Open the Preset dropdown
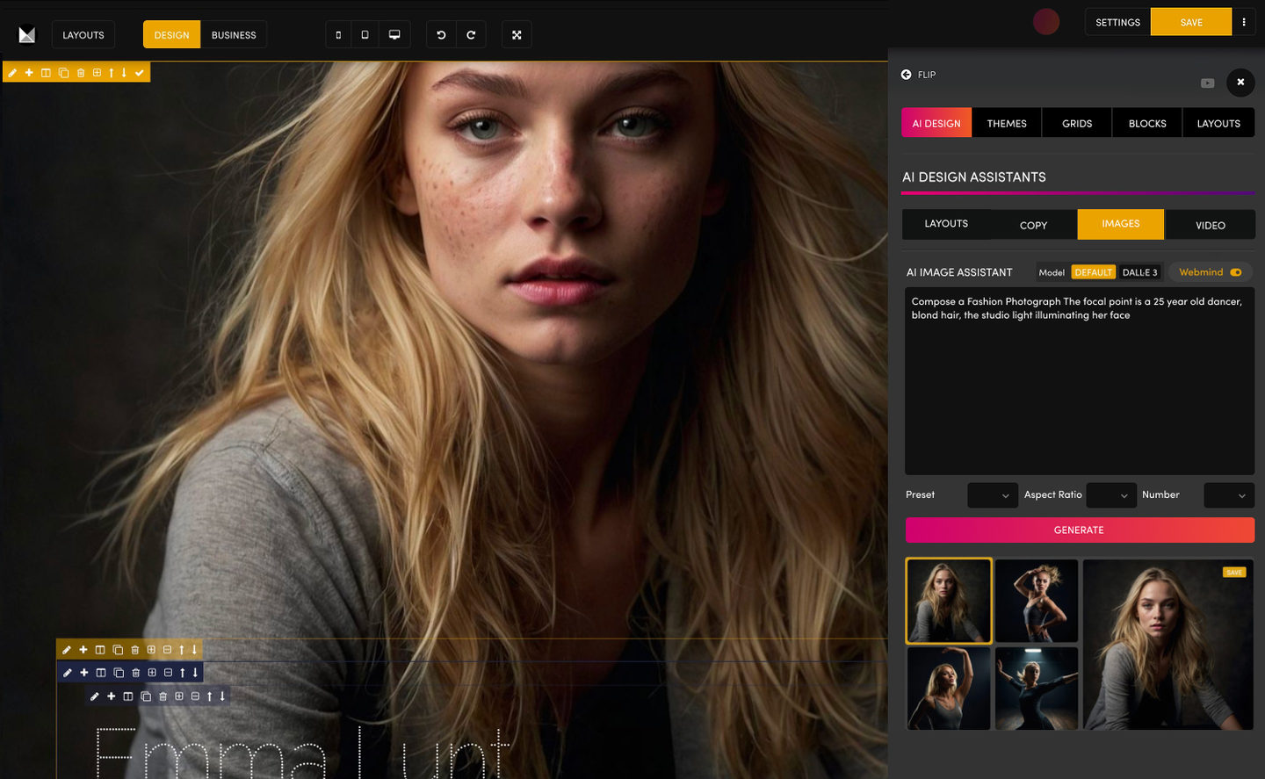Screen dimensions: 1265x779 992,495
